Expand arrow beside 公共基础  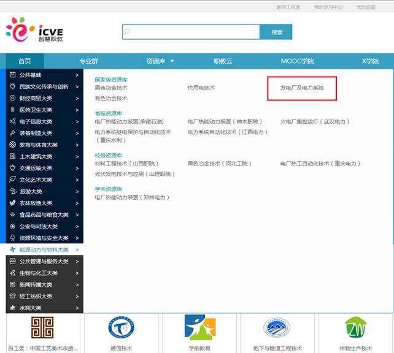[77, 75]
